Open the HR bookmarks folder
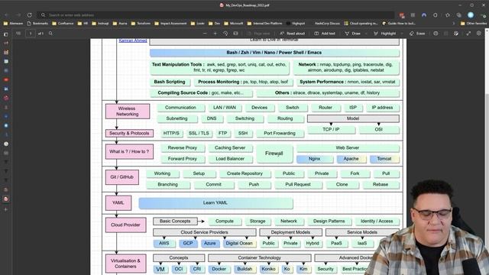Image resolution: width=489 pixels, height=275 pixels. (83, 24)
